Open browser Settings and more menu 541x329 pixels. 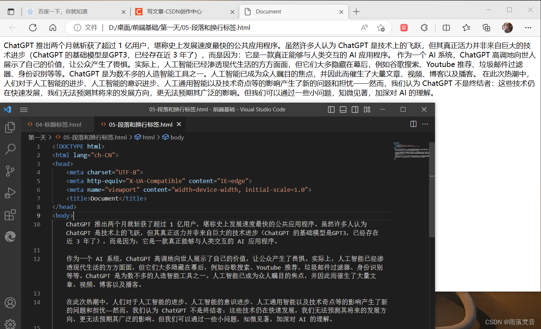click(x=528, y=28)
